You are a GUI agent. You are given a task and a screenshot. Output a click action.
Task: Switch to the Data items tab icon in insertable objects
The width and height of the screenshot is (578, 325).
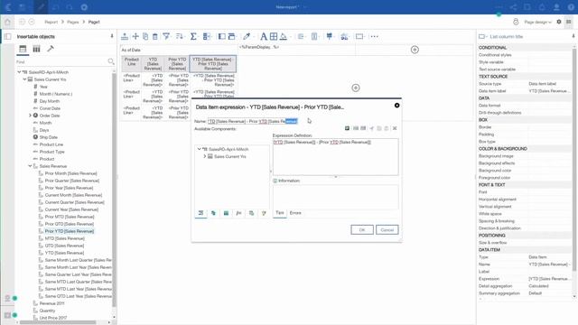[x=36, y=49]
